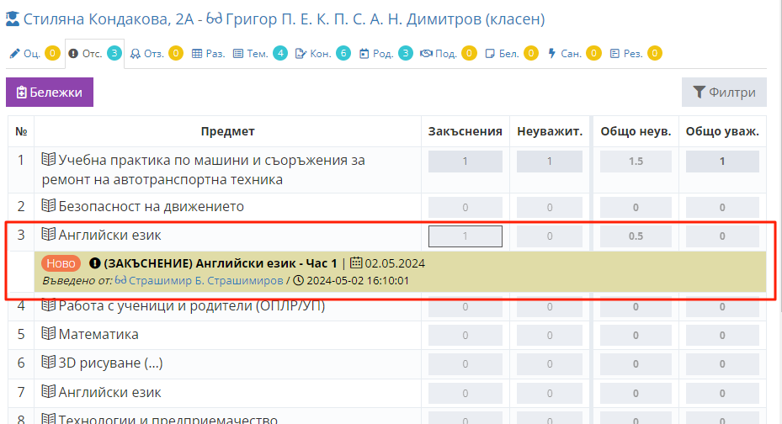Collapse the Закъснения cell for Английски език row 3
782x424 pixels.
click(x=465, y=236)
